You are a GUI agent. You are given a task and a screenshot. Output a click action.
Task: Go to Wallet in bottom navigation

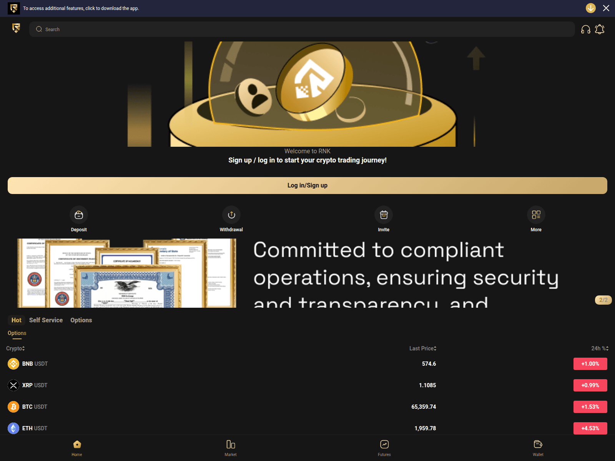pyautogui.click(x=538, y=448)
